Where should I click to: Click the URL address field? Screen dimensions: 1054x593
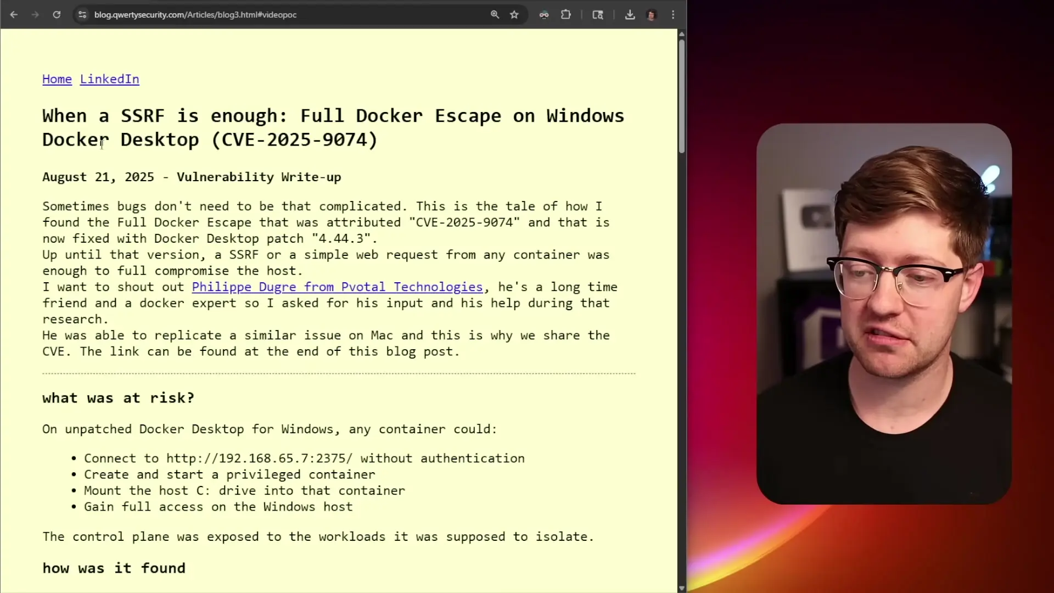pos(274,15)
